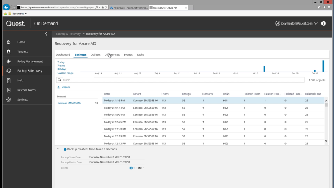The image size is (334, 188).
Task: Click the Settings gear icon in sidebar
Action: pyautogui.click(x=9, y=100)
